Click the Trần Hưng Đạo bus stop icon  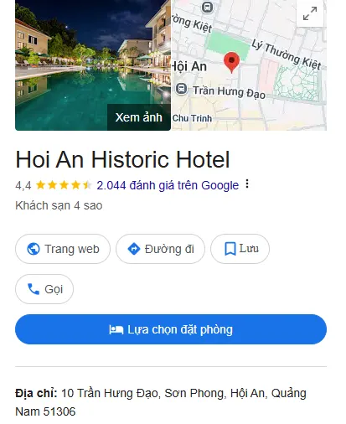pos(181,89)
